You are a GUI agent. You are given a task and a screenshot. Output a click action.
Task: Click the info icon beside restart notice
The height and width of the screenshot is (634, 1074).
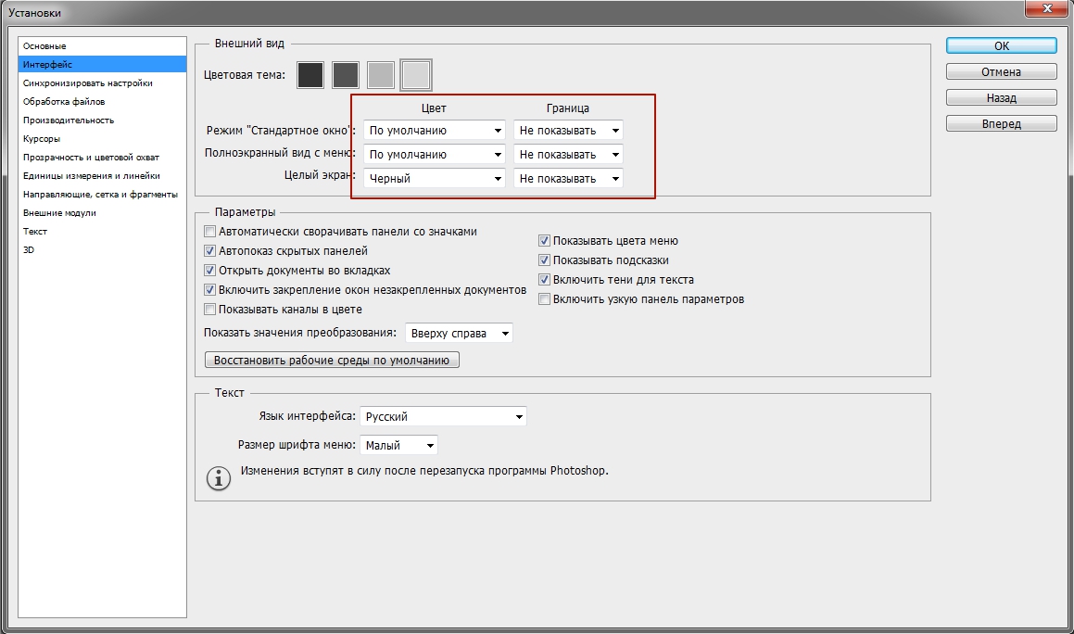pyautogui.click(x=219, y=478)
